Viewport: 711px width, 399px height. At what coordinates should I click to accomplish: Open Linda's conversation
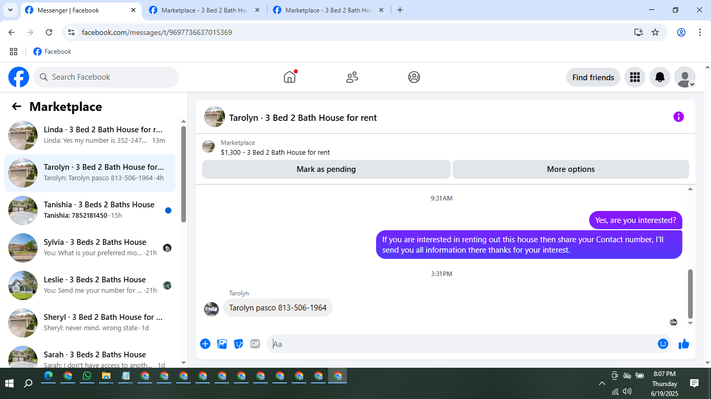pos(90,135)
